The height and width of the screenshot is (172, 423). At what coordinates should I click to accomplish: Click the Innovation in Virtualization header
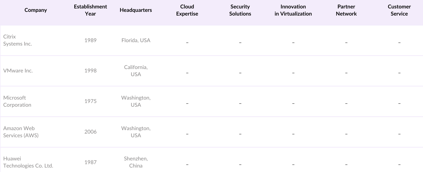pos(293,10)
